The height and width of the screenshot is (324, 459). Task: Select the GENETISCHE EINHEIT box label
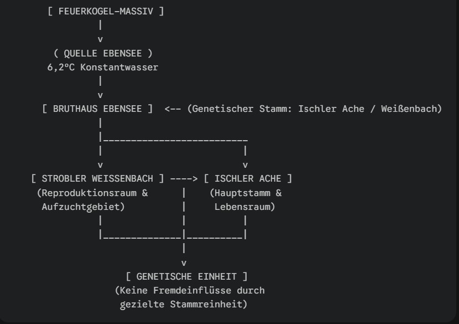pyautogui.click(x=186, y=276)
